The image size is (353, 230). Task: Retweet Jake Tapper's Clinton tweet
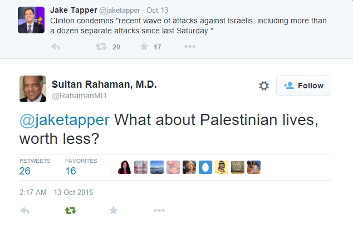pyautogui.click(x=101, y=47)
